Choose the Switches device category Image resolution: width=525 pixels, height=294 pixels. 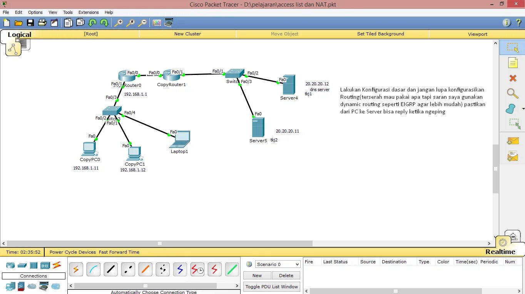tap(22, 265)
